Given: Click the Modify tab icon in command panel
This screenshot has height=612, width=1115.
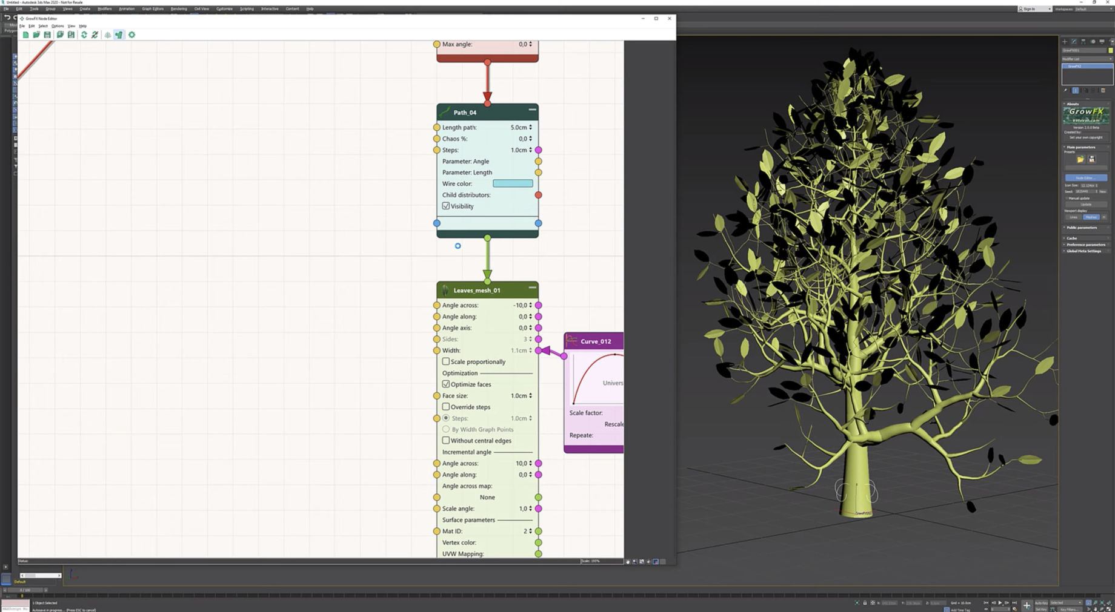Looking at the screenshot, I should point(1074,41).
